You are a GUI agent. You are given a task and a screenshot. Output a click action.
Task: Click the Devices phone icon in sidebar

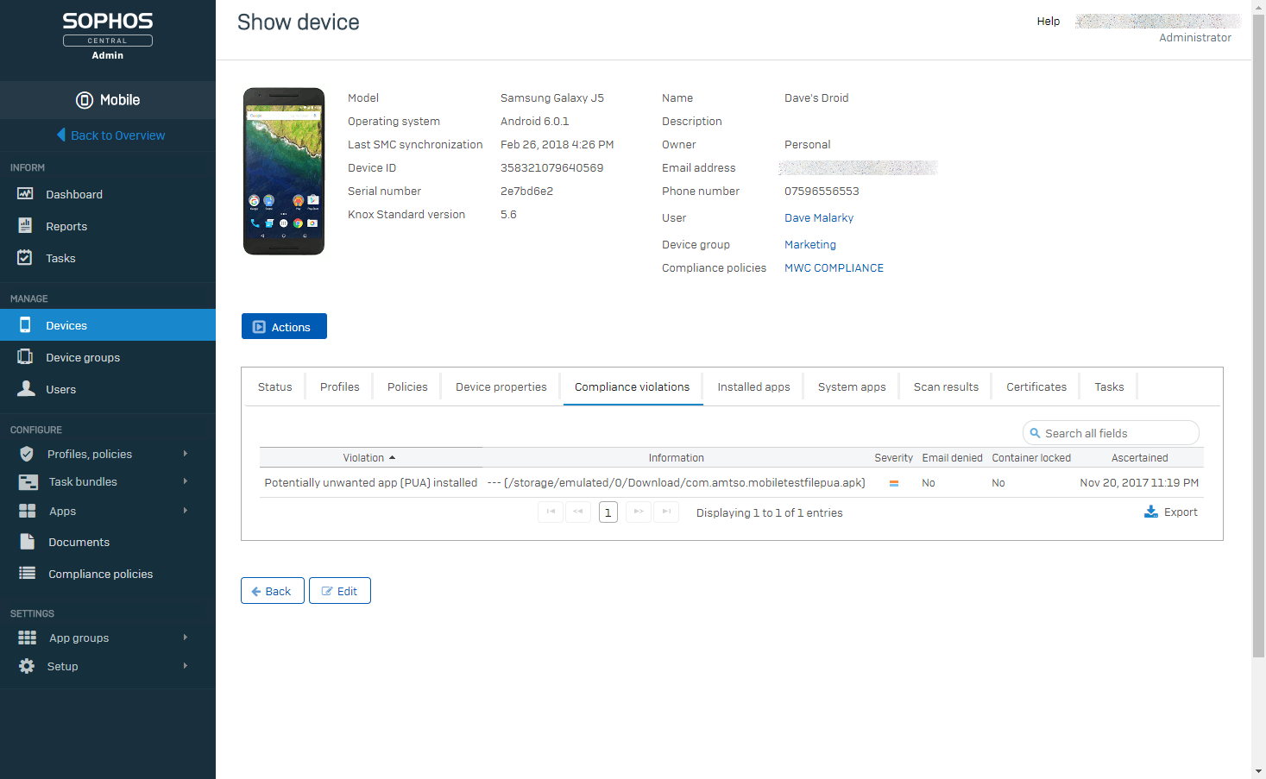click(25, 325)
